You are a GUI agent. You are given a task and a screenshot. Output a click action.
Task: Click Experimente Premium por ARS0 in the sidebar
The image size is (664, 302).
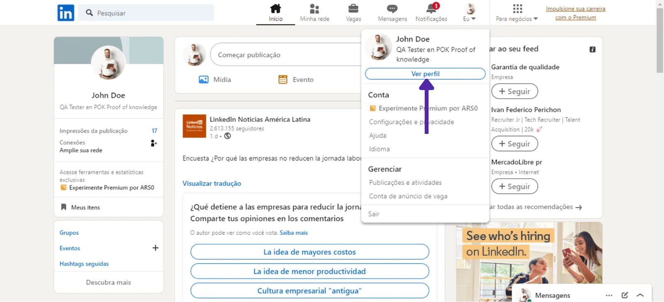[107, 188]
